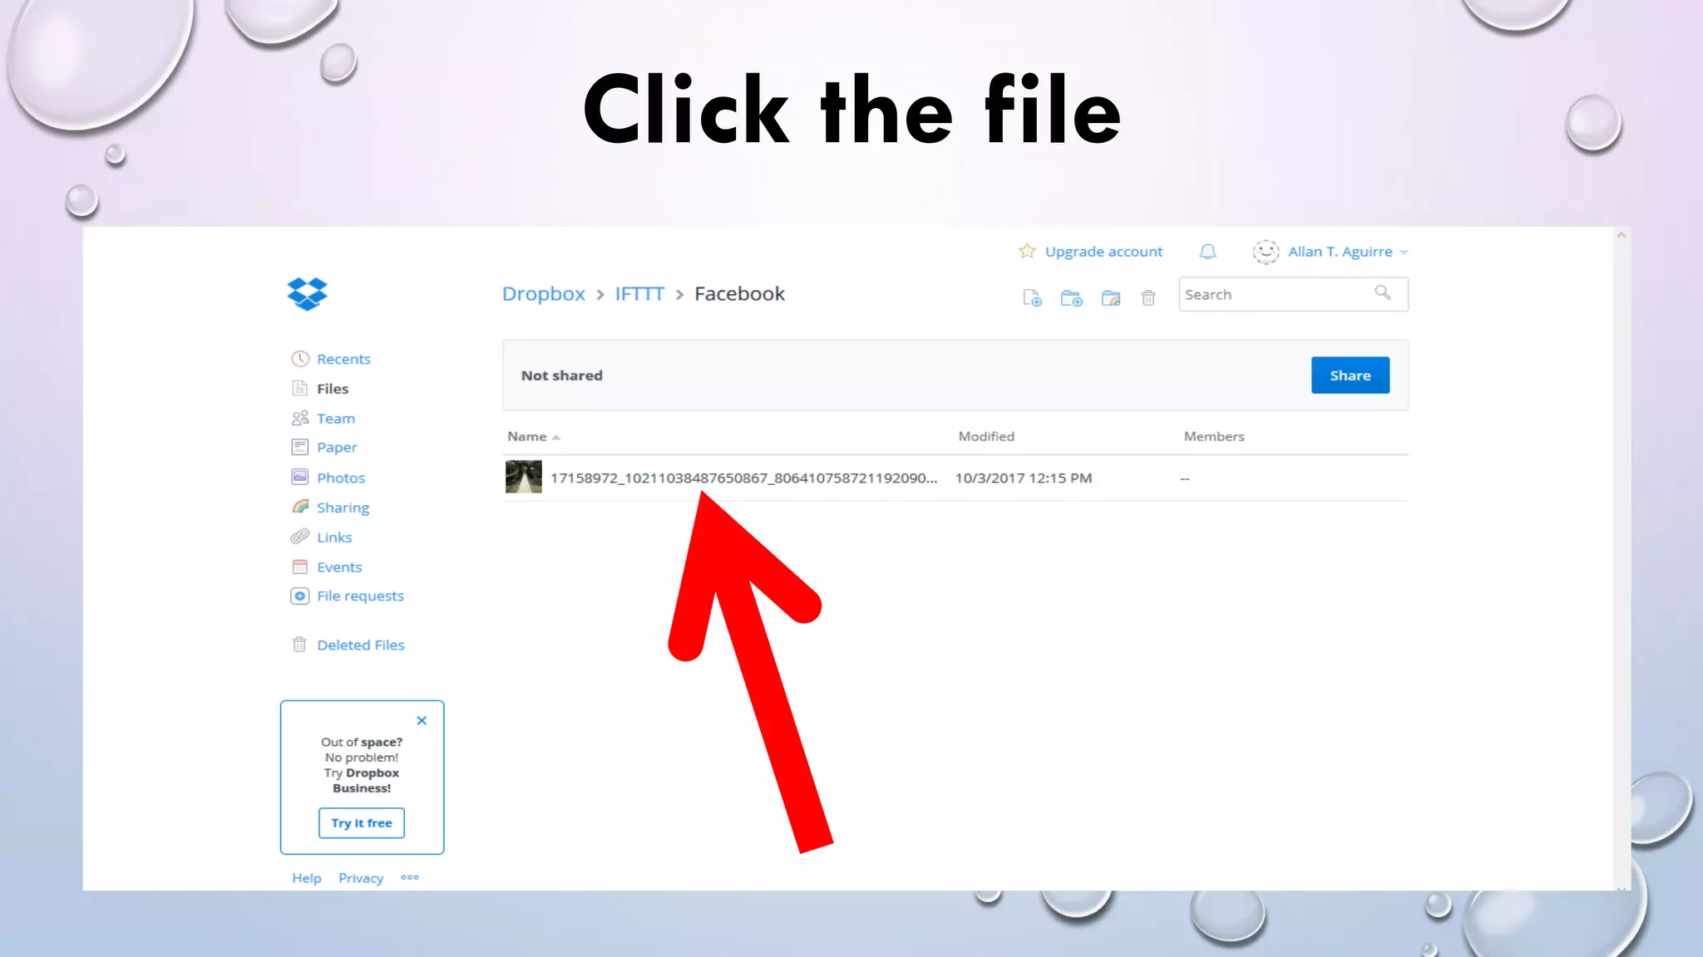Image resolution: width=1703 pixels, height=957 pixels.
Task: Click the new shared folder toolbar icon
Action: pos(1111,297)
